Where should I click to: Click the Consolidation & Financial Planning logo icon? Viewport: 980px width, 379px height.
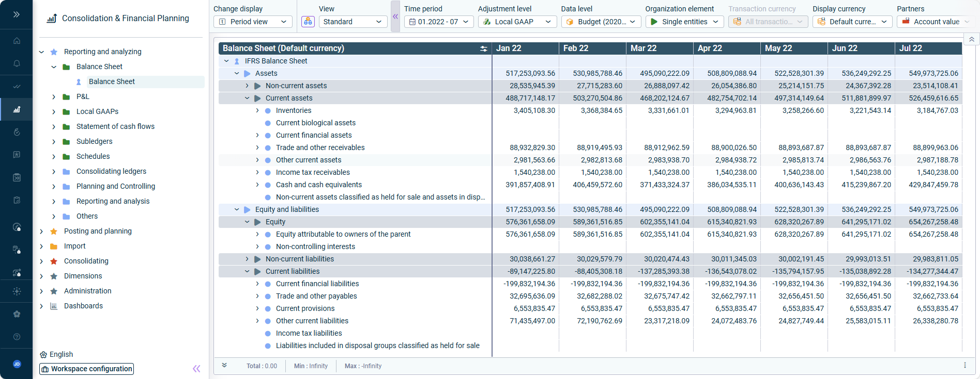click(52, 19)
